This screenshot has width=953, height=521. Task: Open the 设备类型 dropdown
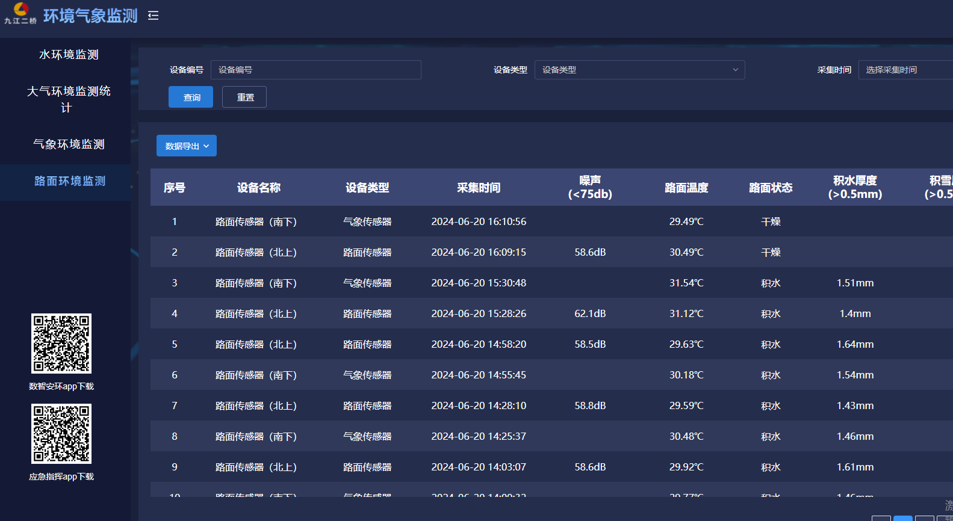(x=639, y=70)
